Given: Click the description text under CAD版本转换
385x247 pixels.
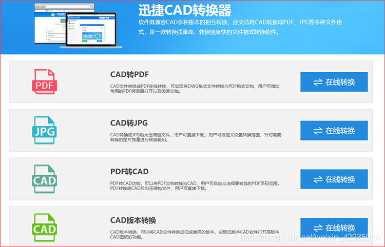Looking at the screenshot, I should click(195, 234).
